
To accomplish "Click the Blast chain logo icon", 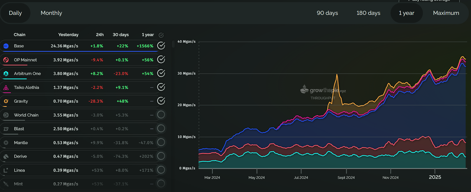I will (6, 129).
